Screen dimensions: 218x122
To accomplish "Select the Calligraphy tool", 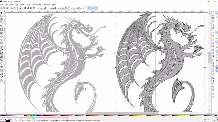I will [1, 53].
